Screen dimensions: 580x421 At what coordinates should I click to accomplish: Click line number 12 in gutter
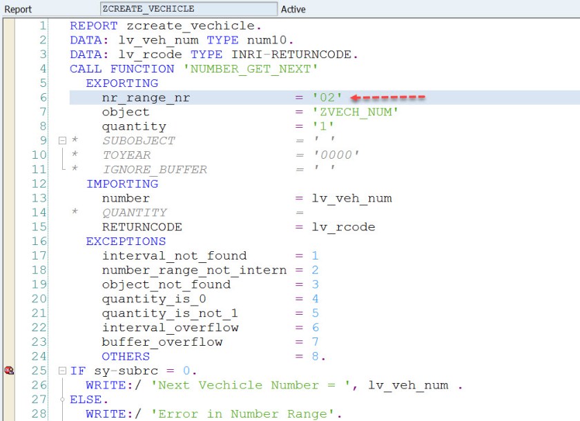coord(39,184)
